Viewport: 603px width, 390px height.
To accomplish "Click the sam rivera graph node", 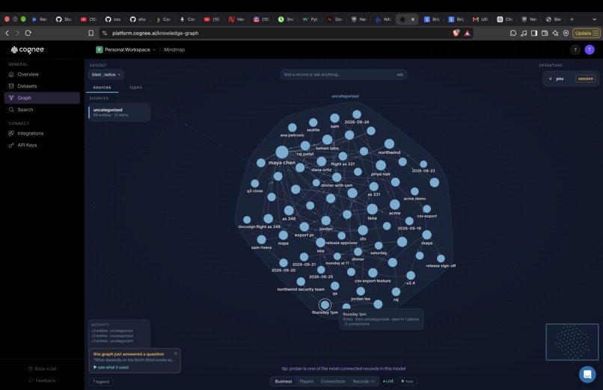I will (262, 240).
